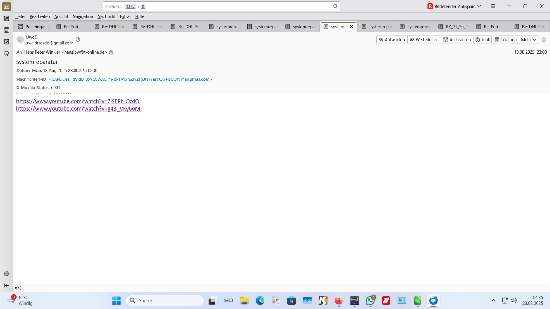The width and height of the screenshot is (550, 309).
Task: Click the magnifier icon in the search bar
Action: (335, 6)
